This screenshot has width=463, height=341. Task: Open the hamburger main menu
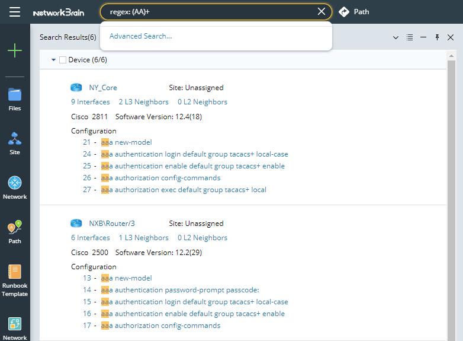point(15,12)
